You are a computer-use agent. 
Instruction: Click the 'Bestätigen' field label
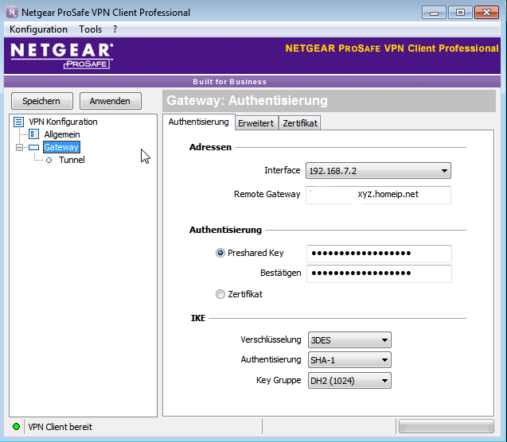(x=280, y=273)
